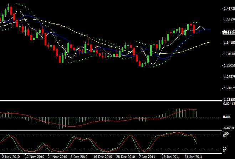Viewport: 235px width, 159px height.
Task: Click the MACD zero level label 0.00
Action: click(226, 117)
